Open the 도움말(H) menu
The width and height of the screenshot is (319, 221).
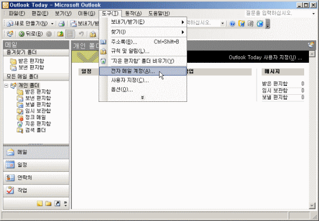(159, 14)
